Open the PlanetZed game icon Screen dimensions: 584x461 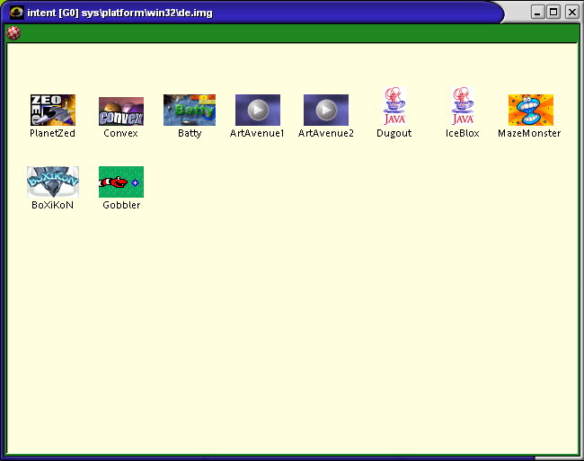(52, 110)
